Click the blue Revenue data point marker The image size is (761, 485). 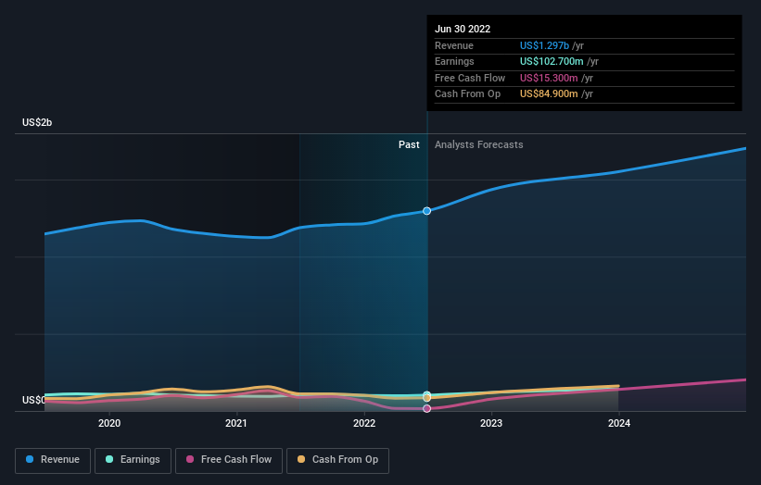pyautogui.click(x=426, y=211)
